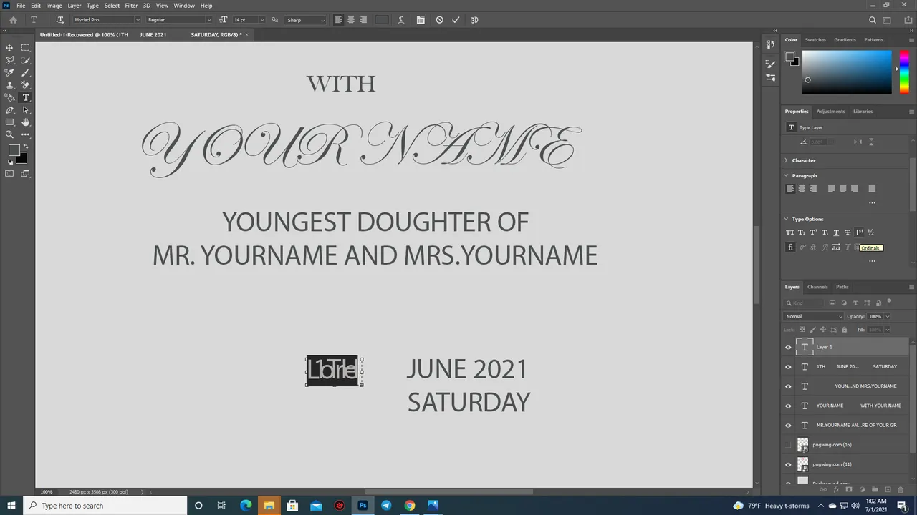Viewport: 917px width, 515px height.
Task: Hide the pngwing.com (11) layer
Action: coord(788,464)
